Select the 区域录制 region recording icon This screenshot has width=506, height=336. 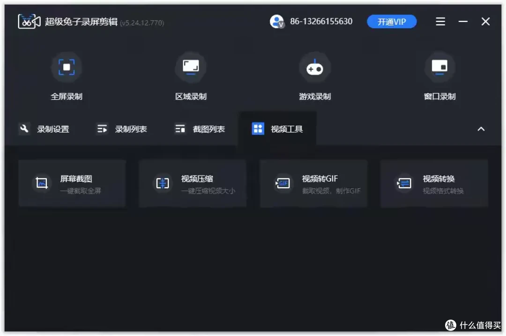[191, 67]
